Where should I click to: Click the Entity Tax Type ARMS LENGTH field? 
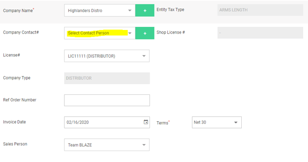[x=260, y=10]
